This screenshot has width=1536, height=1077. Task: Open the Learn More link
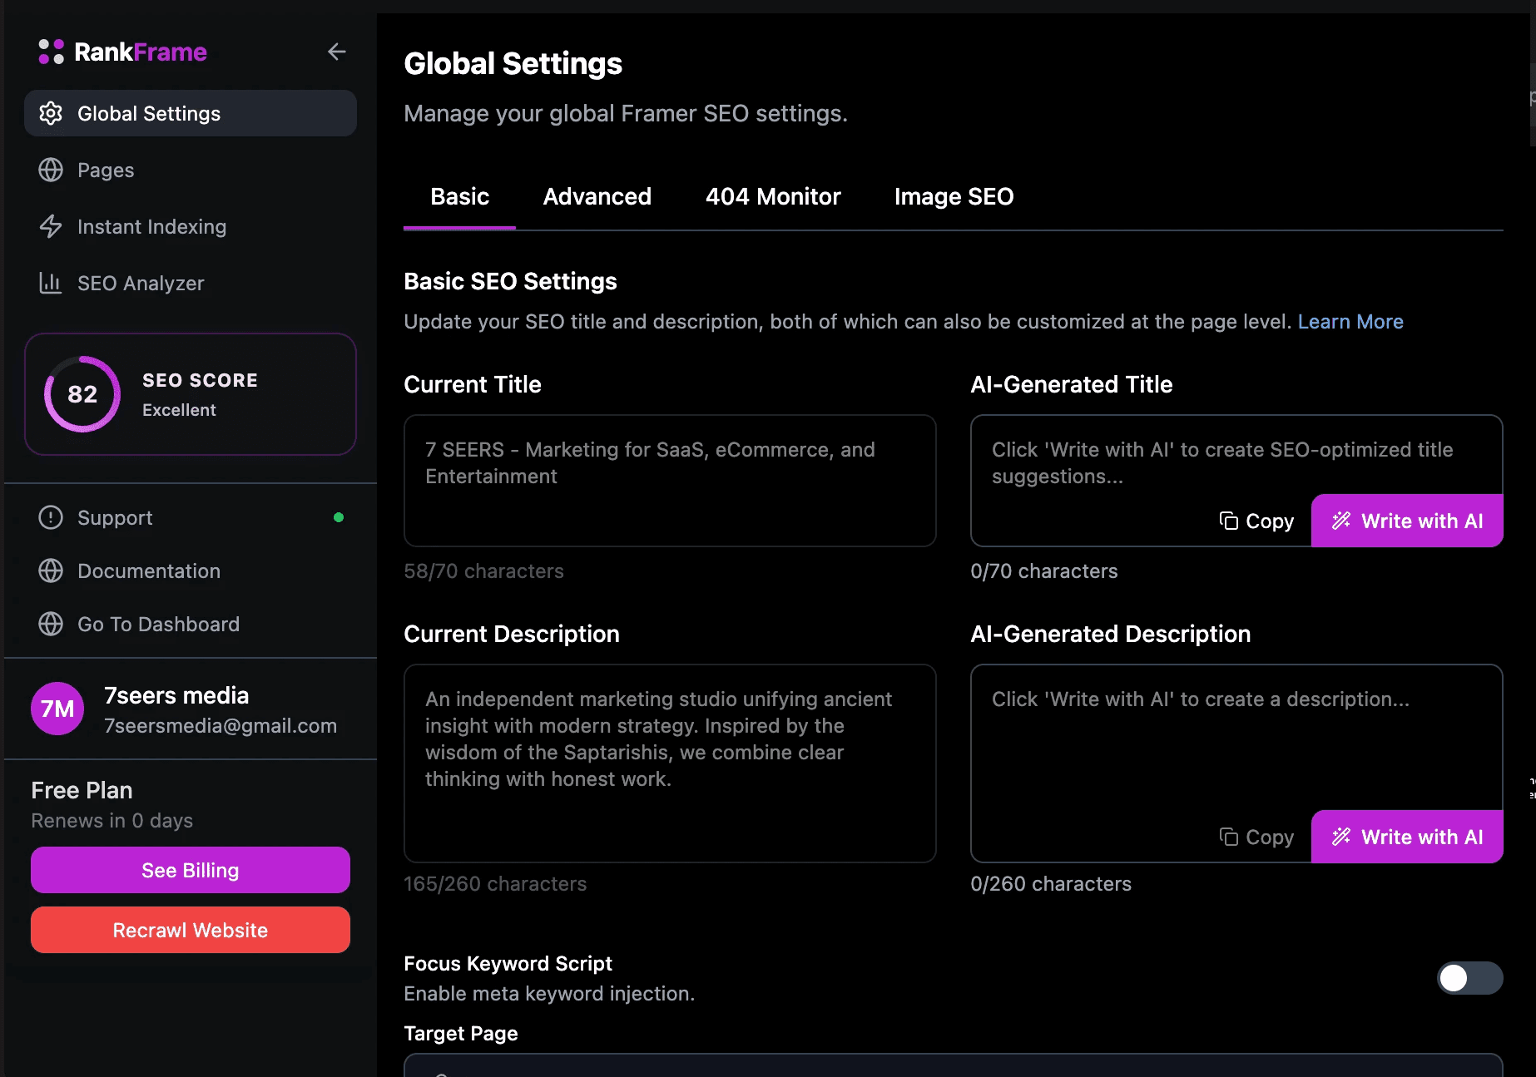point(1350,321)
